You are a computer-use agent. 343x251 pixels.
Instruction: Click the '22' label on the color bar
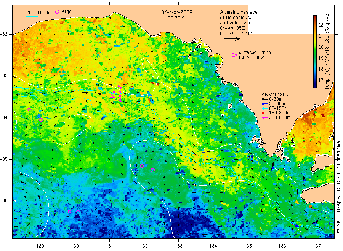[x=321, y=25]
